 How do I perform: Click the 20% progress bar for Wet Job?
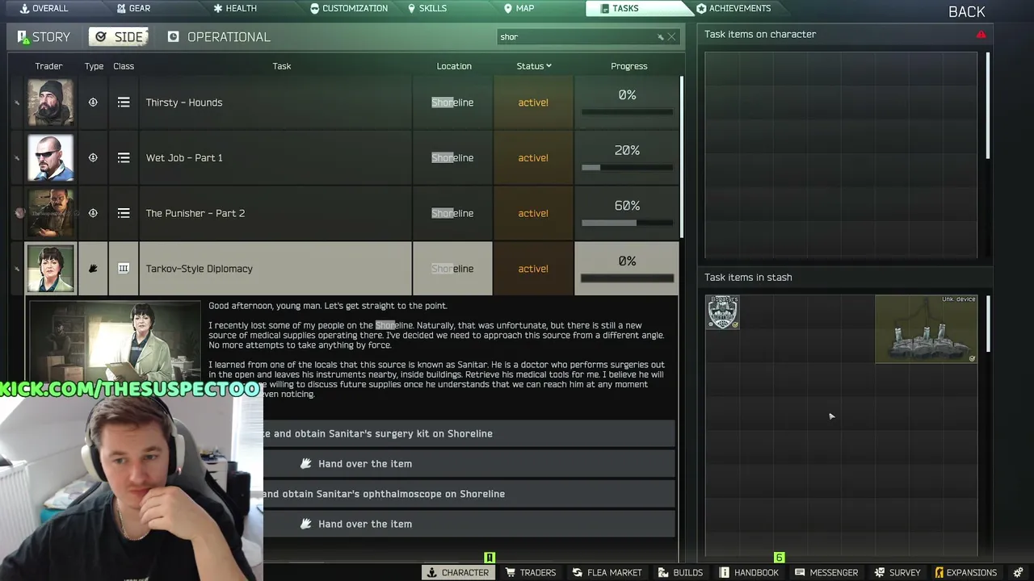pyautogui.click(x=627, y=168)
